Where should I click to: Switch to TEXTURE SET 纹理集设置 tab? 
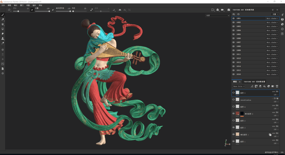(x=254, y=81)
